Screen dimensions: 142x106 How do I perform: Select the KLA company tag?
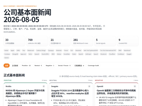pyautogui.click(x=72, y=51)
